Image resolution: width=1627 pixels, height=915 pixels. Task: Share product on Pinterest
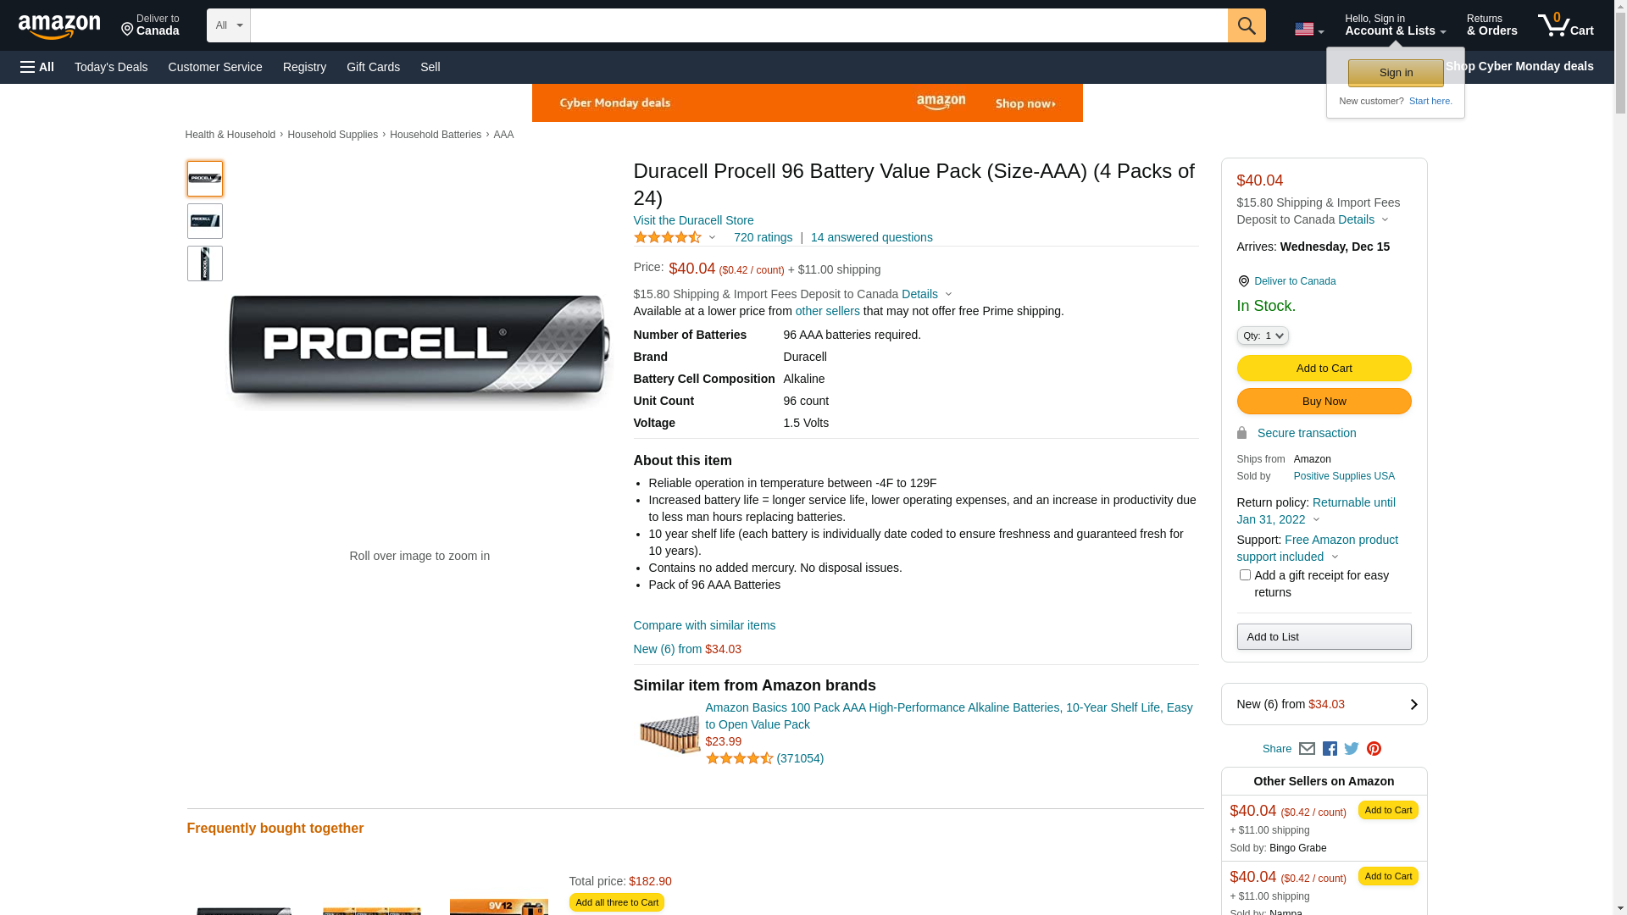pos(1374,749)
